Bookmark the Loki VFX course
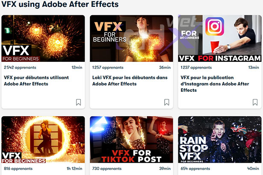The height and width of the screenshot is (175, 263). [x=167, y=102]
